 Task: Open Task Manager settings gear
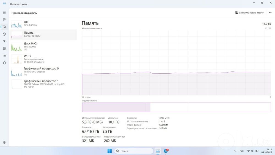(x=4, y=143)
